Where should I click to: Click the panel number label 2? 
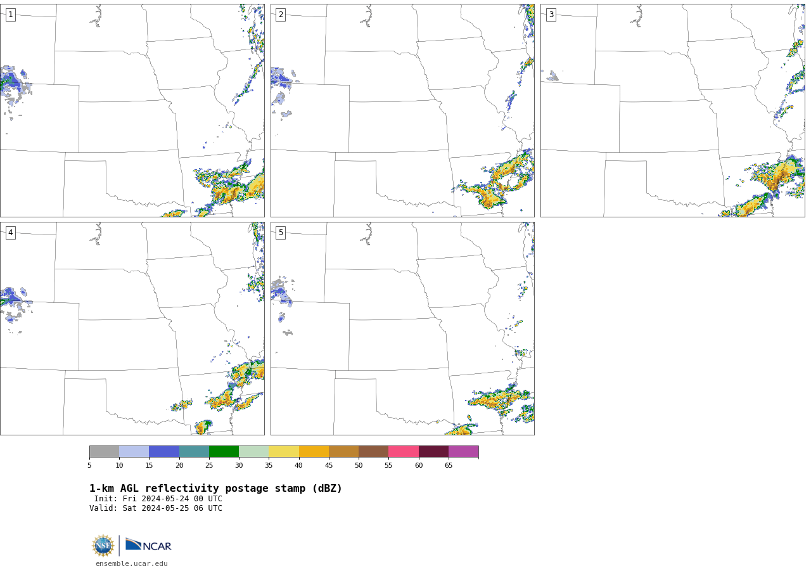tap(281, 15)
